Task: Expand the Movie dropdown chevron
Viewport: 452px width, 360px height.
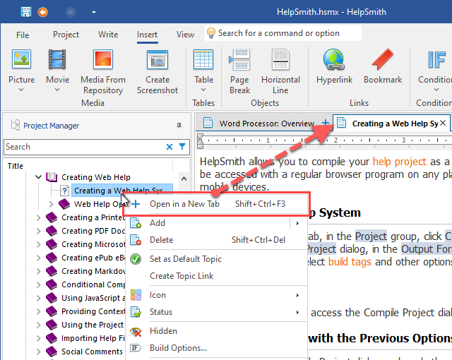Action: point(57,90)
